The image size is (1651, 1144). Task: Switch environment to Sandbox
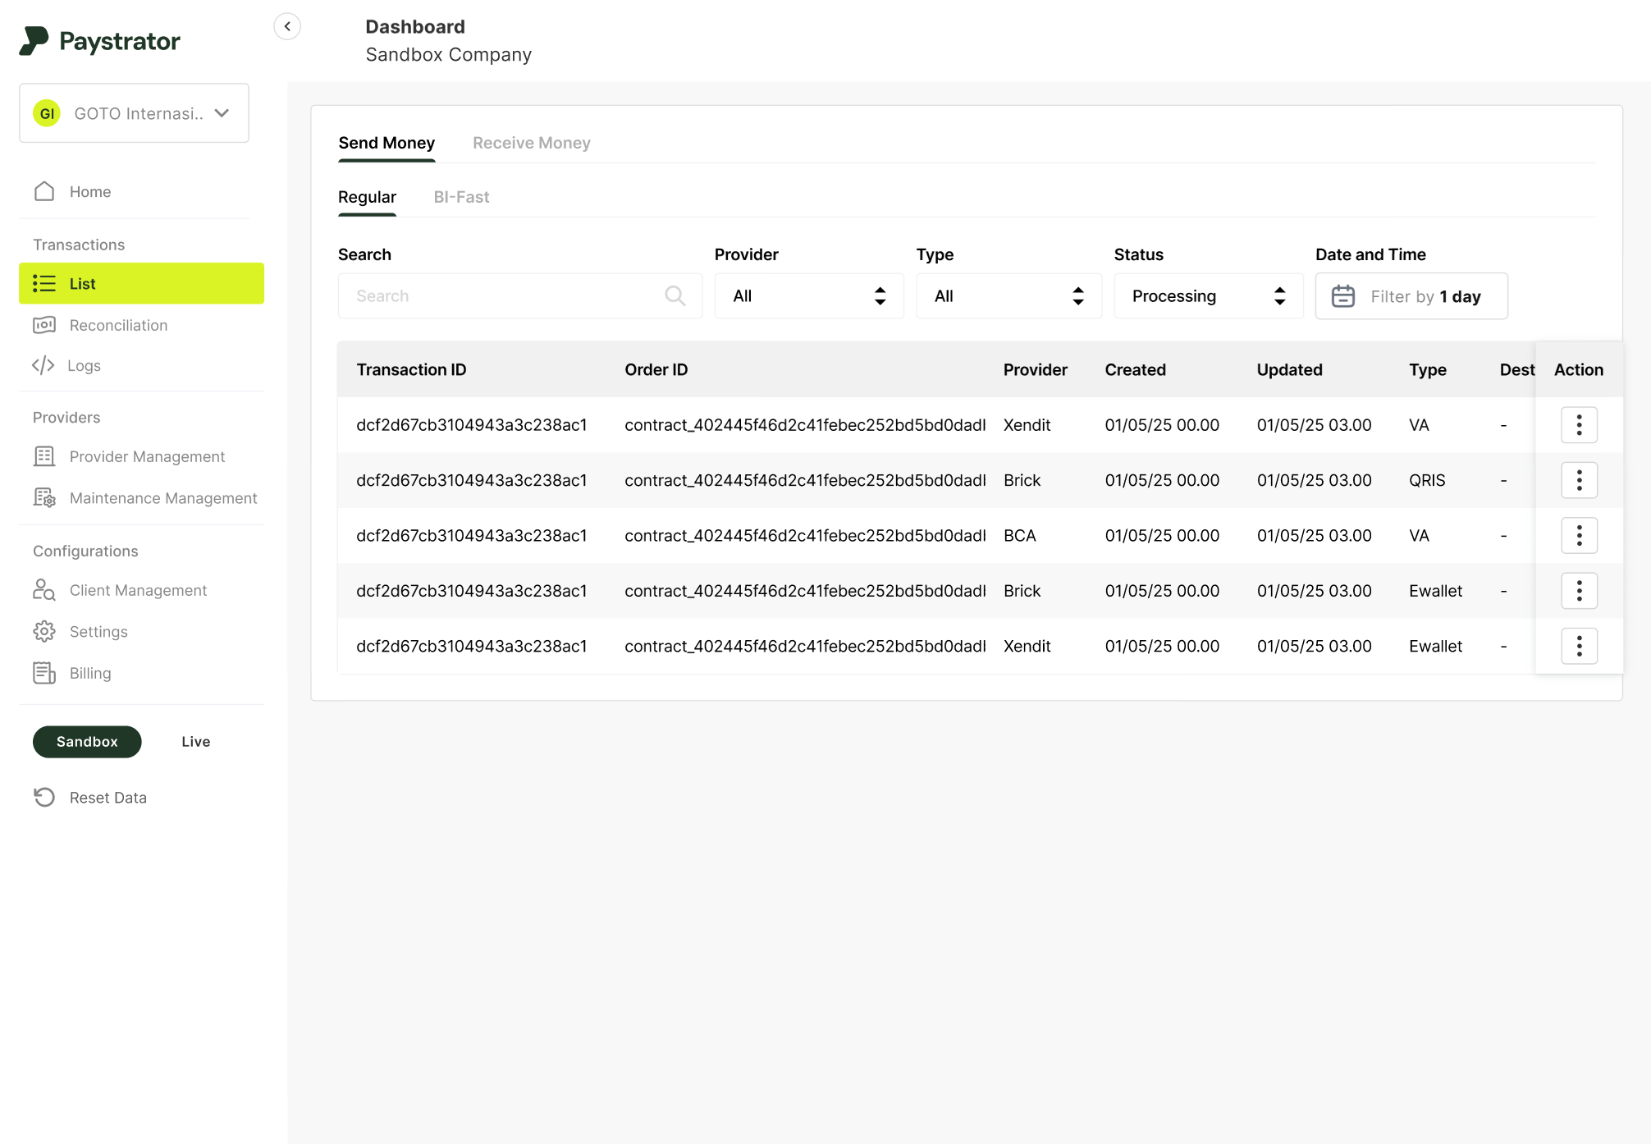87,741
